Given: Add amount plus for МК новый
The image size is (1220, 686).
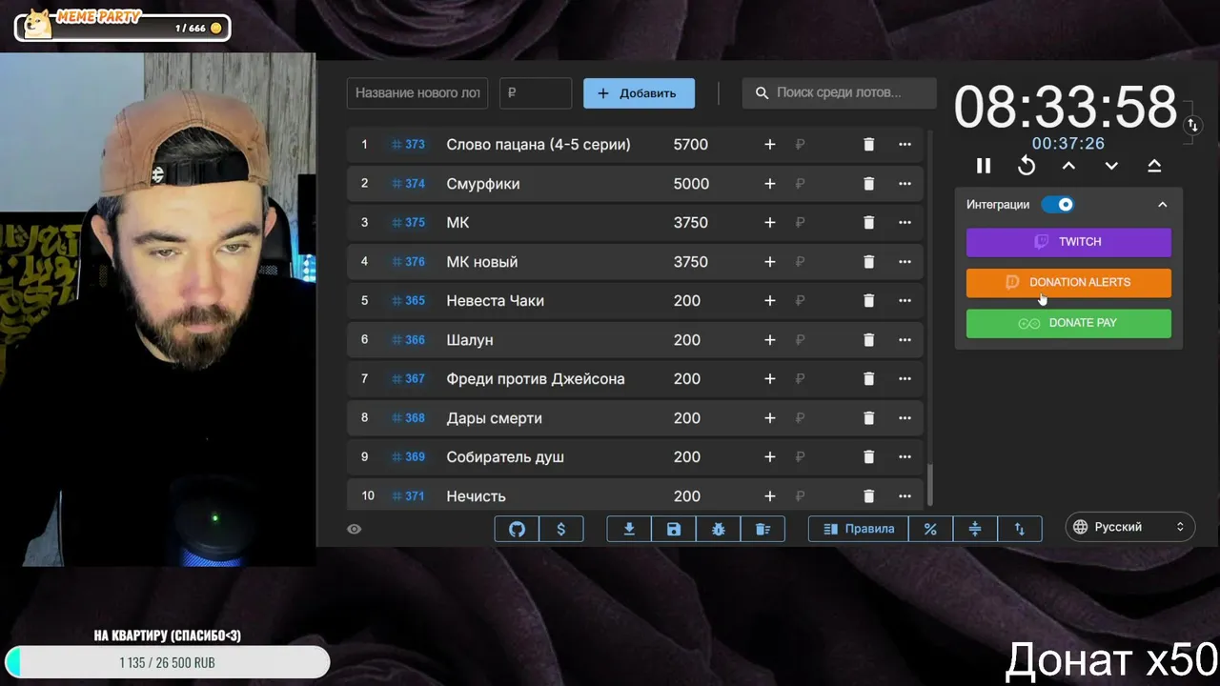Looking at the screenshot, I should [770, 262].
